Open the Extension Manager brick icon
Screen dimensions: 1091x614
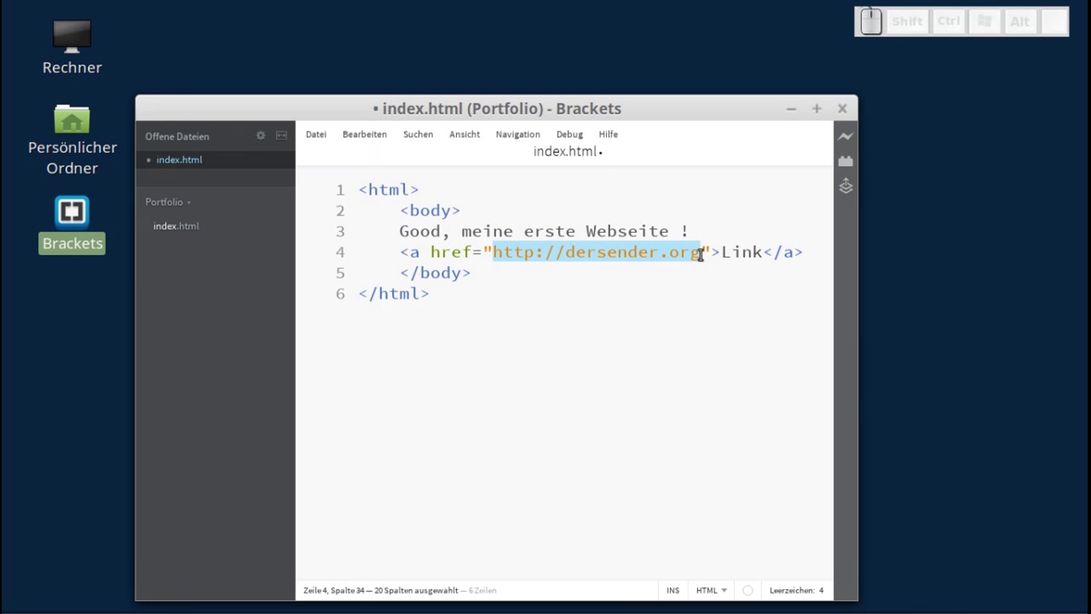point(845,161)
